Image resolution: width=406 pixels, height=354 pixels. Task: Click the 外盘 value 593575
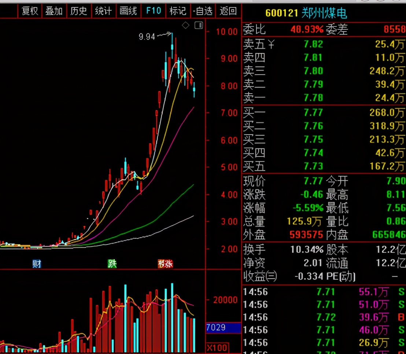tap(306, 235)
